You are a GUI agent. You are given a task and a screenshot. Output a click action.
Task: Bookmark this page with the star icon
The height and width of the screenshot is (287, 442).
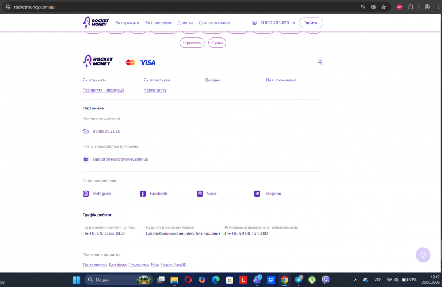tap(384, 7)
